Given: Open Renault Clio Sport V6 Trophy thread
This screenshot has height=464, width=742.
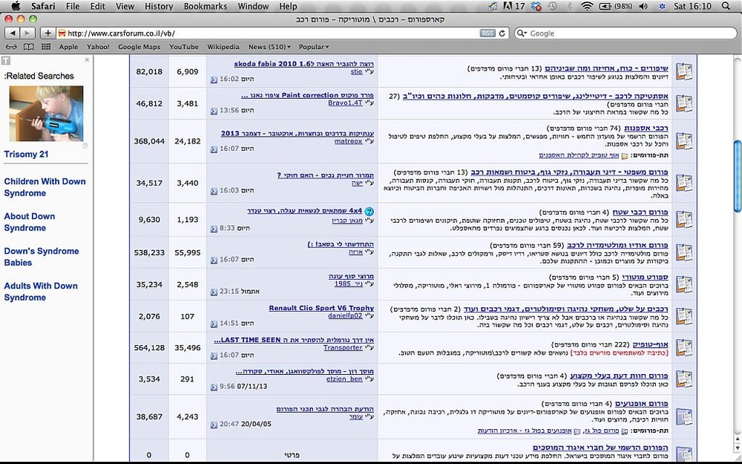Looking at the screenshot, I should tap(321, 308).
